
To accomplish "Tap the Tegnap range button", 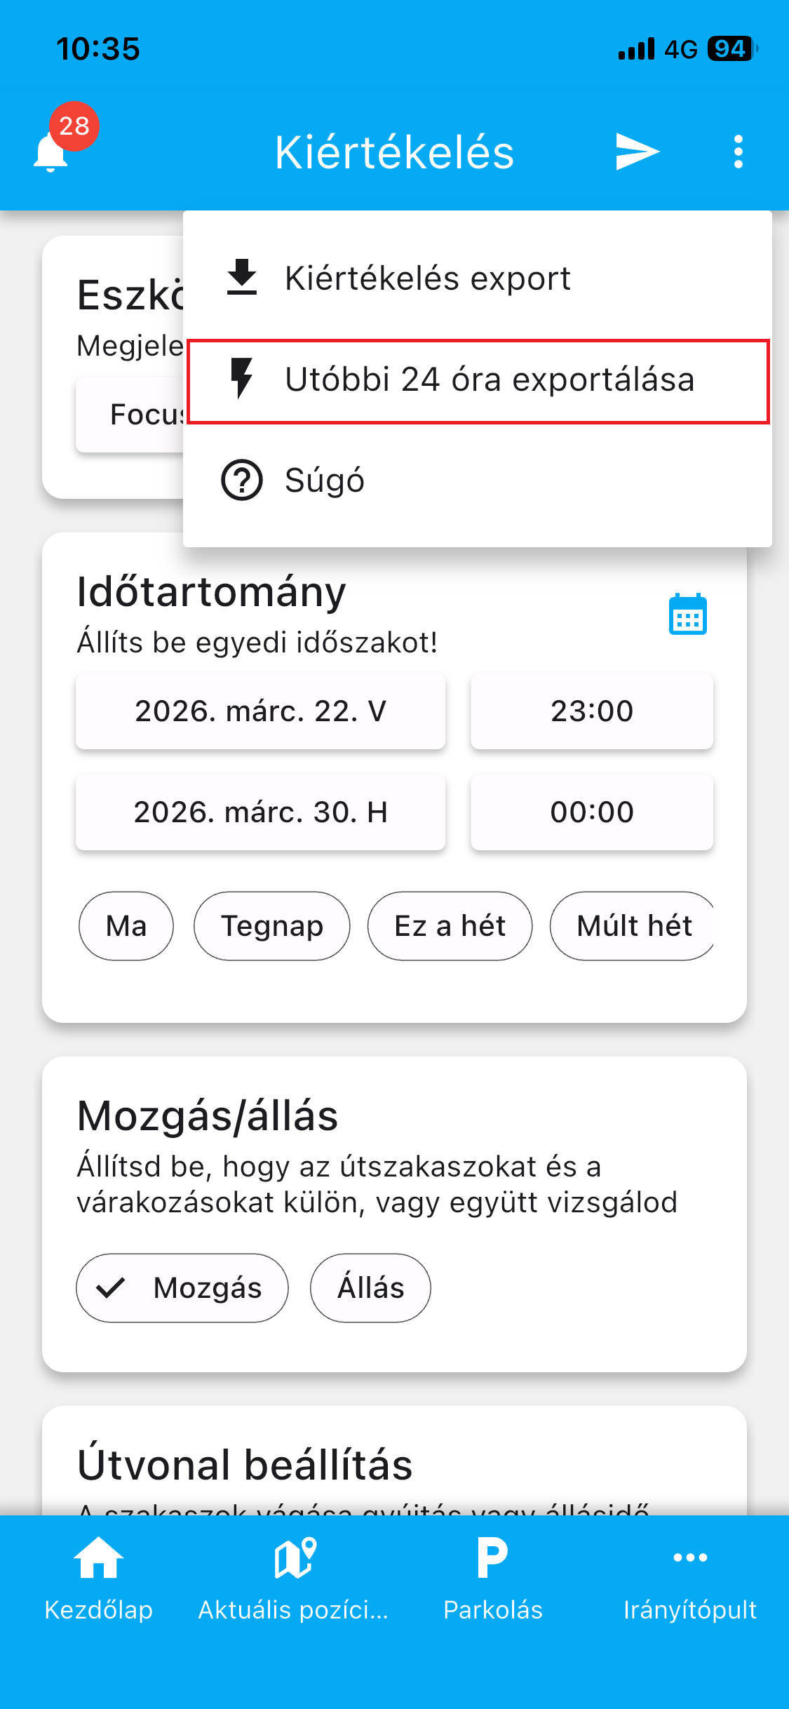I will coord(271,926).
